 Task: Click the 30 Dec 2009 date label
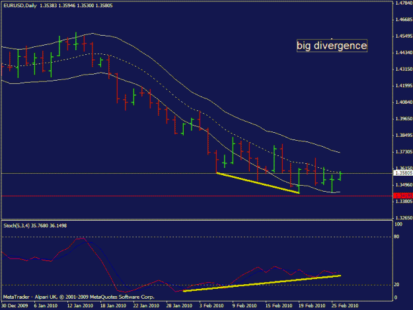(x=15, y=306)
